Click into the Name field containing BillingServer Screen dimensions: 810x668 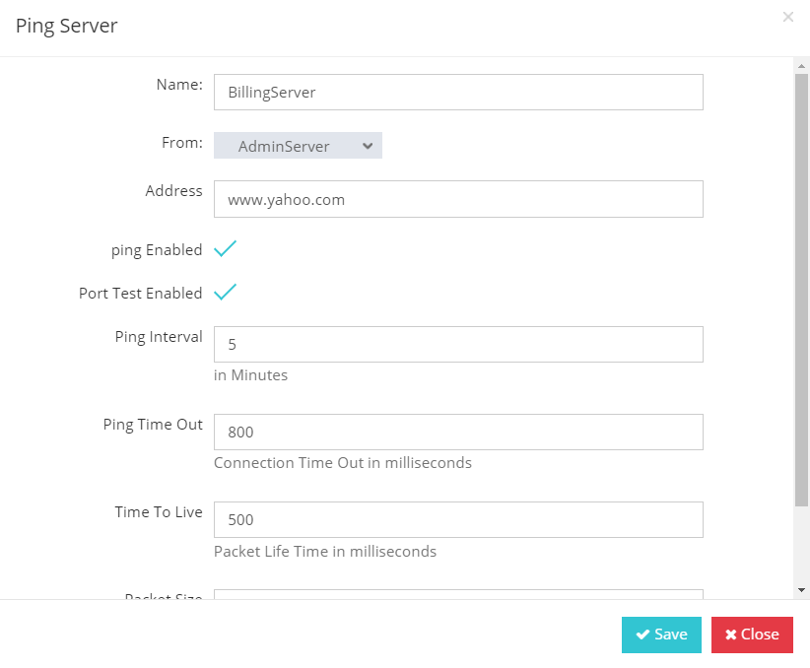458,92
